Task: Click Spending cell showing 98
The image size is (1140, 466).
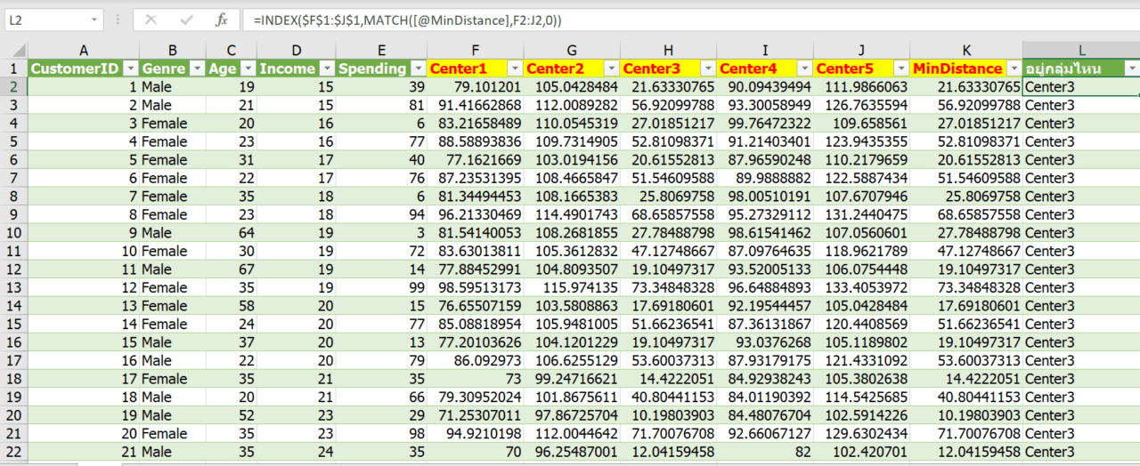Action: [x=381, y=433]
